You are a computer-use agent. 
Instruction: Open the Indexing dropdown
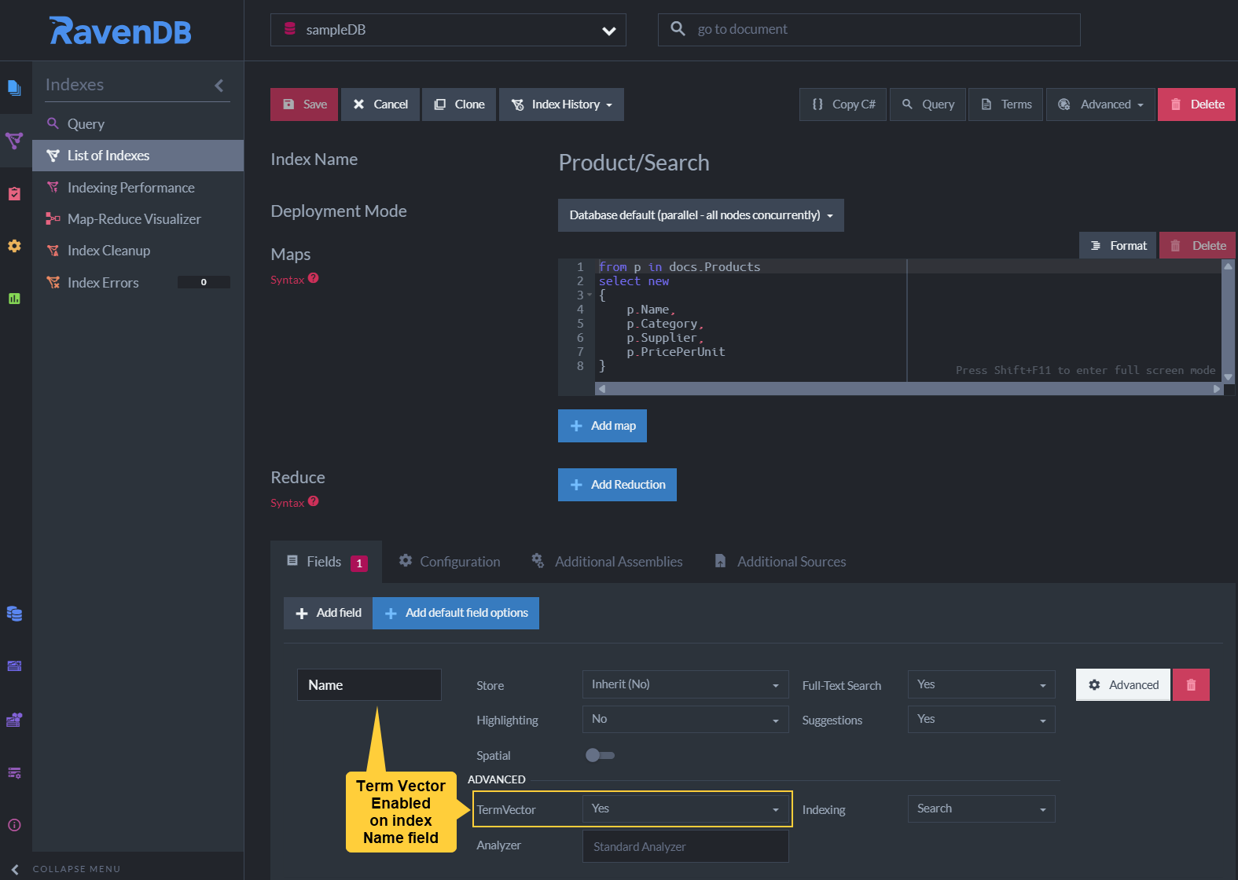click(981, 808)
